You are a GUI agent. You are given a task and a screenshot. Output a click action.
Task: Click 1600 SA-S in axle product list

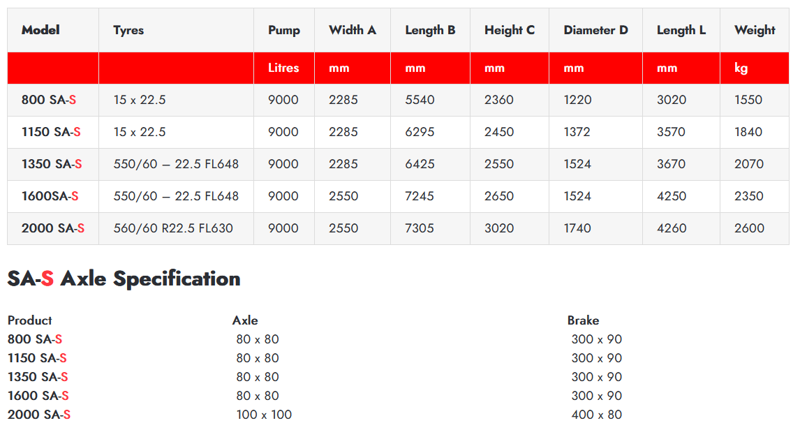point(38,396)
